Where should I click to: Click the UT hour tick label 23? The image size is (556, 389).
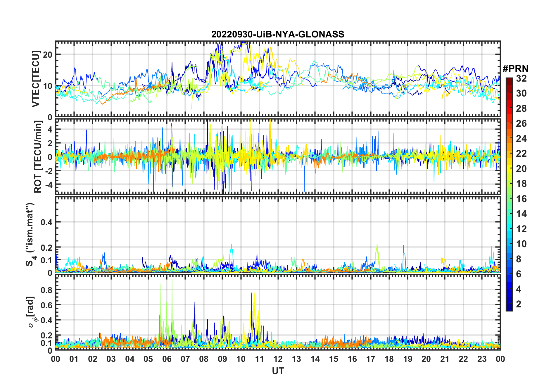click(482, 359)
